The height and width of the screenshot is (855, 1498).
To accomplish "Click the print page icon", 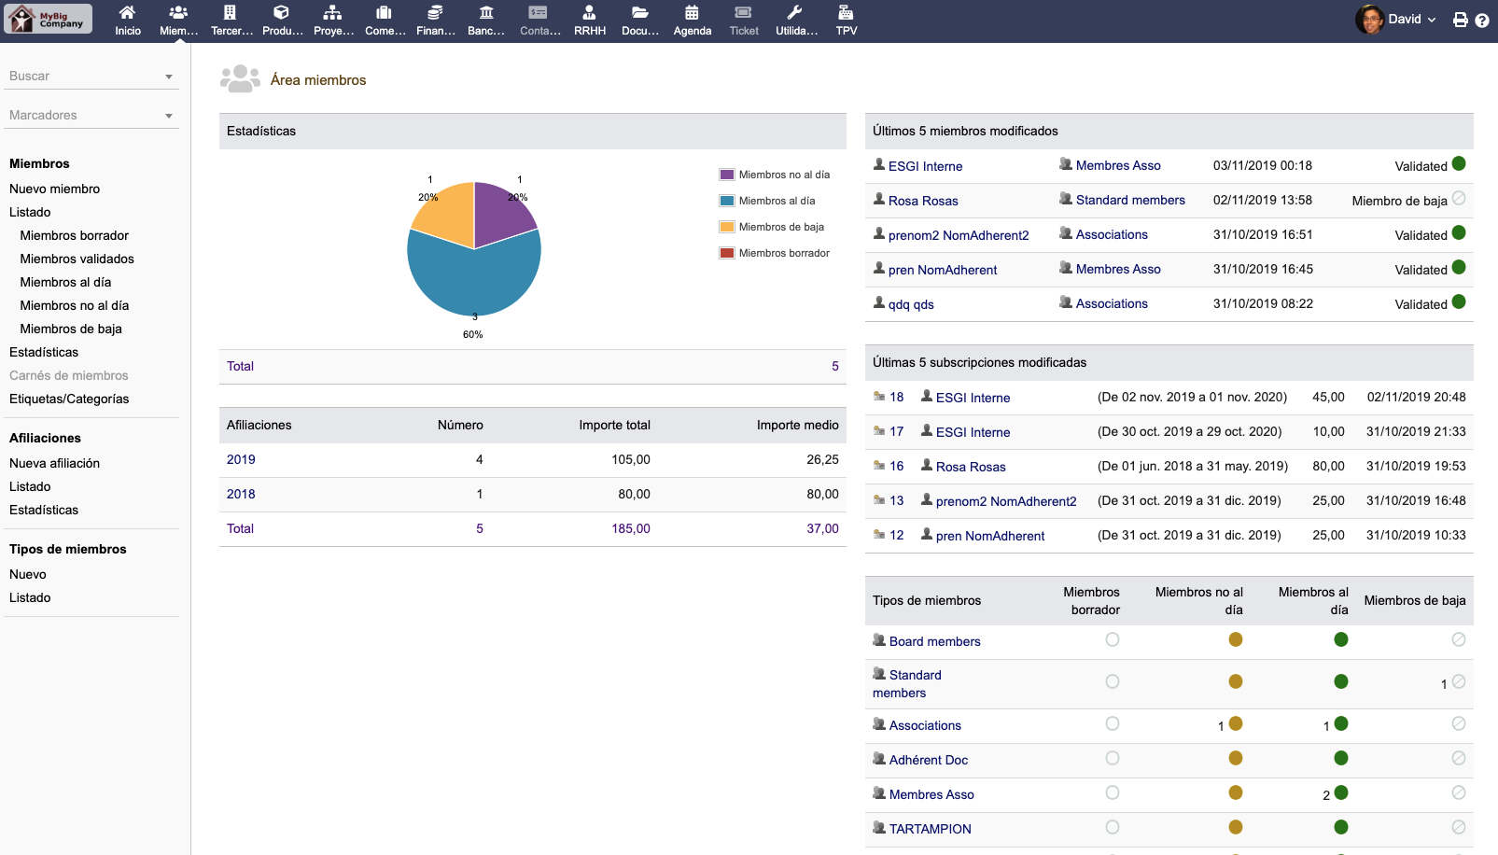I will tap(1461, 20).
